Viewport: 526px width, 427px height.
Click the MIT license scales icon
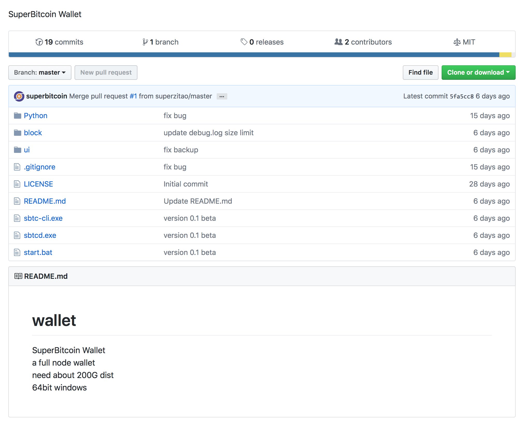point(457,42)
